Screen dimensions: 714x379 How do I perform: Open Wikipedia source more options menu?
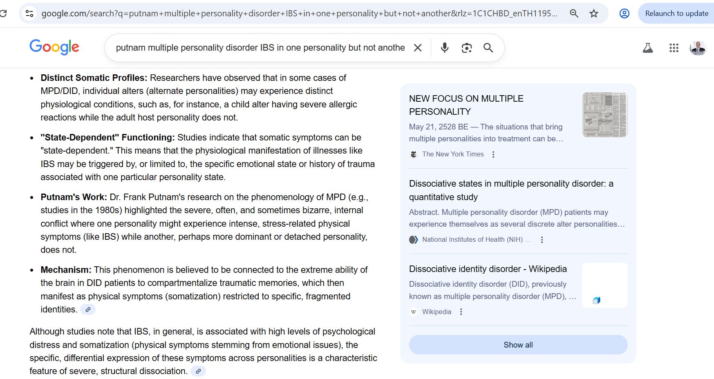point(461,312)
